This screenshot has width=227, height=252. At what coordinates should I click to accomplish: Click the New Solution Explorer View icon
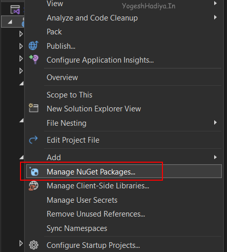pos(33,108)
